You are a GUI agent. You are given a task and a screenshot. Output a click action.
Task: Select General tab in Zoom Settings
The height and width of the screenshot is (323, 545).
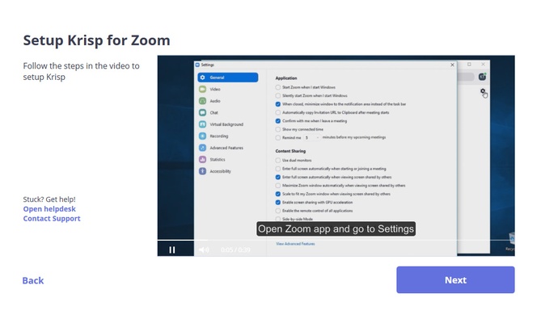point(228,78)
